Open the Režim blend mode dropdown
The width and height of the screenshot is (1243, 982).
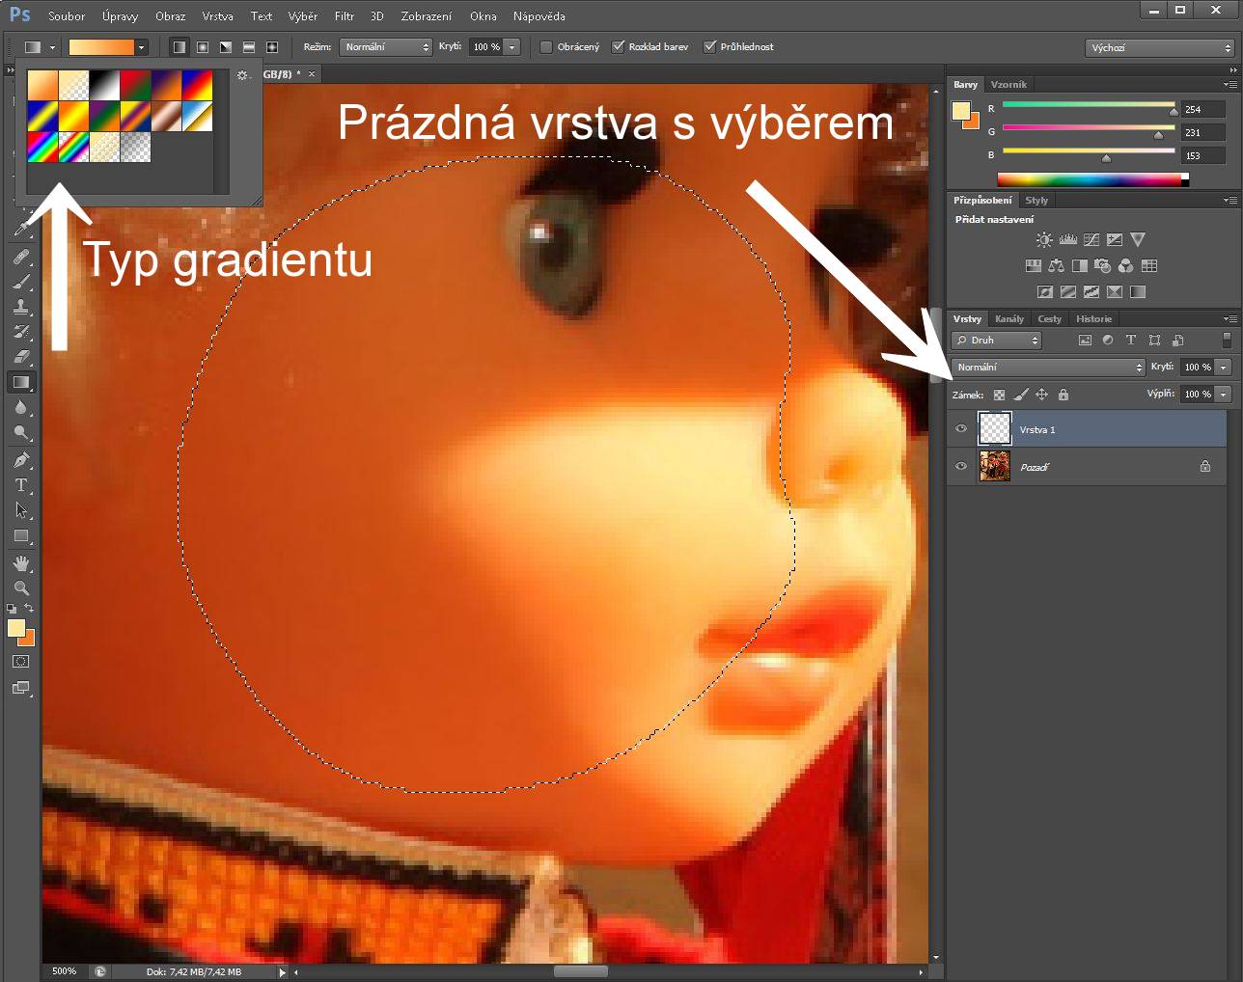(x=385, y=47)
